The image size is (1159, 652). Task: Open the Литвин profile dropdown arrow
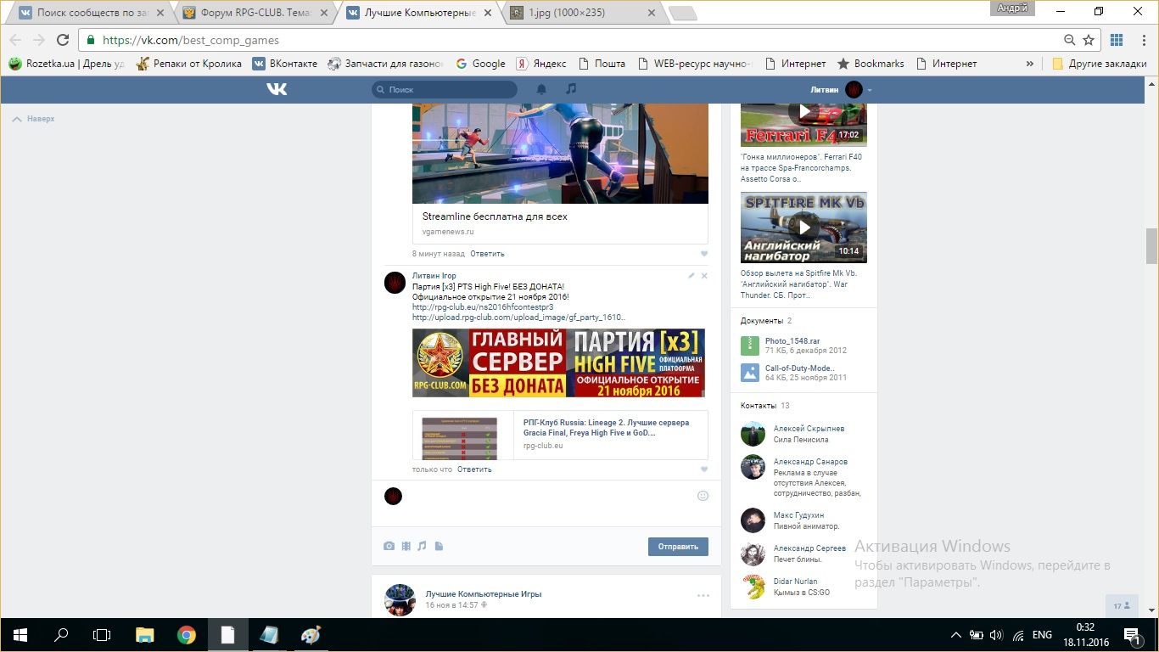(x=870, y=90)
